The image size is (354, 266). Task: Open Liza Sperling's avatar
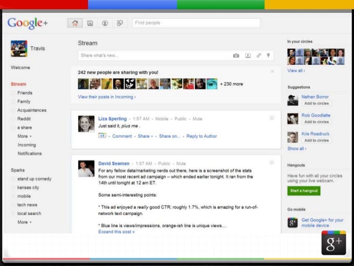pyautogui.click(x=86, y=124)
